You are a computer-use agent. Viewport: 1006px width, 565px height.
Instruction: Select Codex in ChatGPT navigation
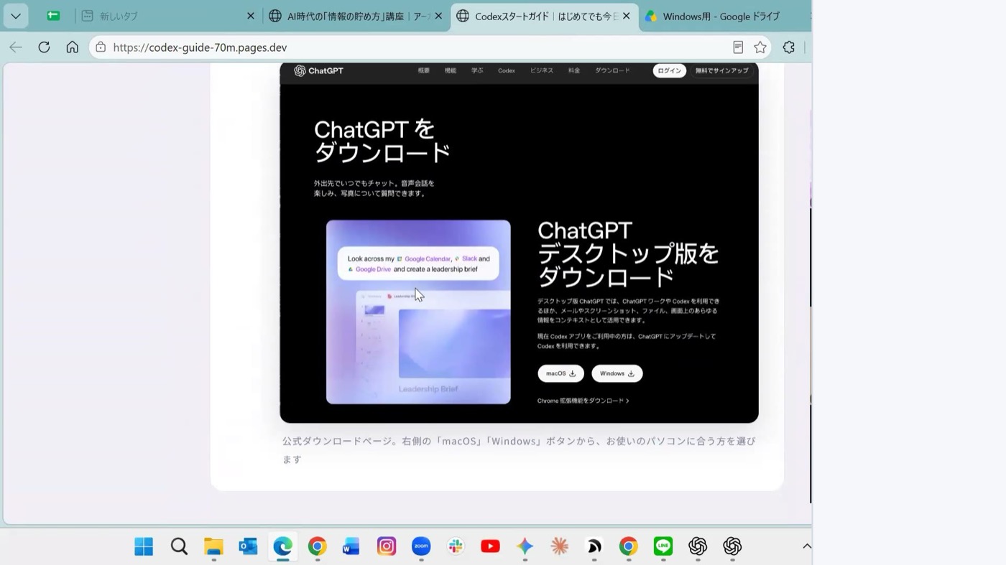507,70
